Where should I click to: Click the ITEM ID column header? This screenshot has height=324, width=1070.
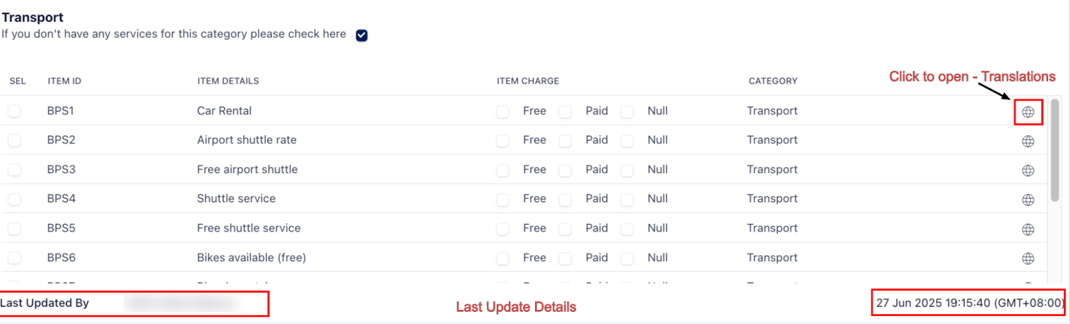pyautogui.click(x=64, y=81)
